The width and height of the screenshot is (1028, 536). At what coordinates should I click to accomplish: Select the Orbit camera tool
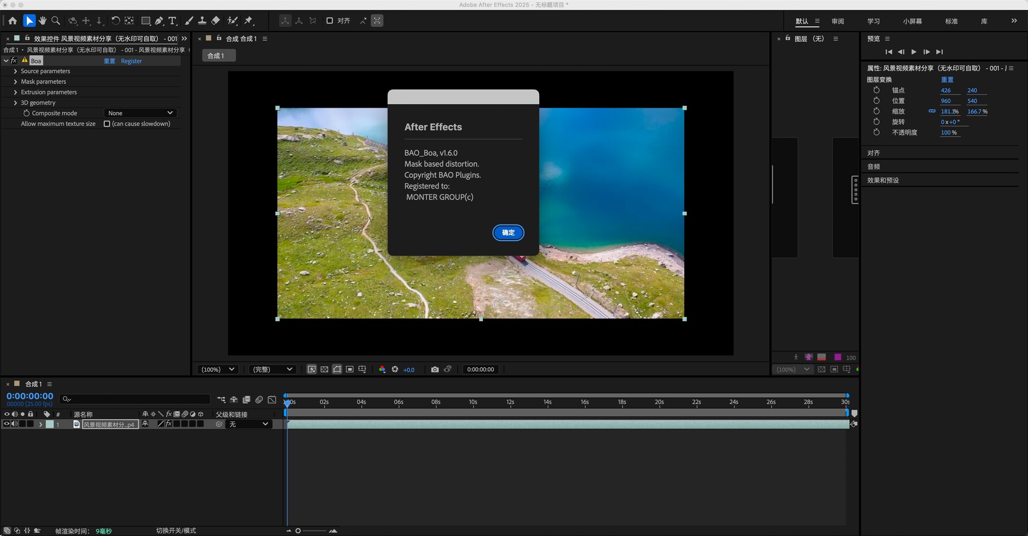pyautogui.click(x=73, y=21)
